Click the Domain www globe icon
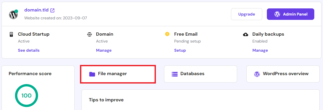Screen dimensions: 323x110 pyautogui.click(x=89, y=34)
